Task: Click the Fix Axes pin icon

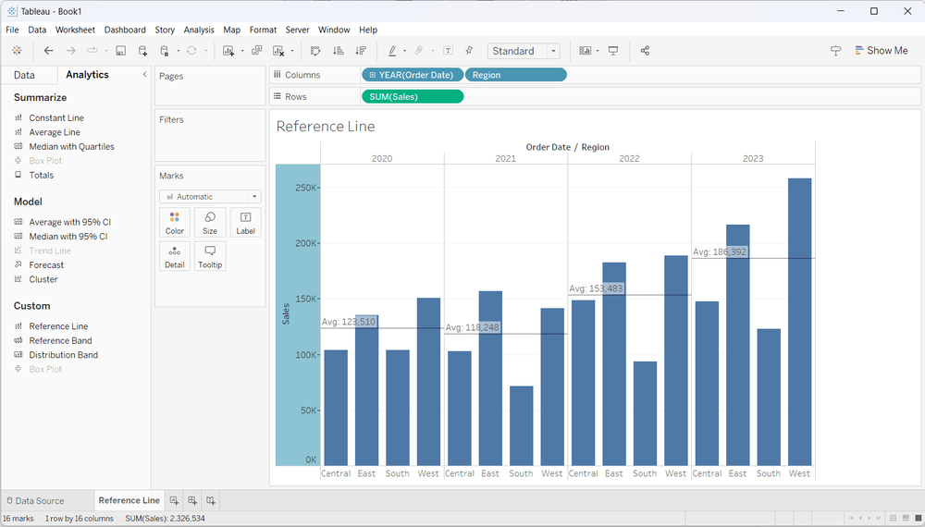Action: [469, 51]
